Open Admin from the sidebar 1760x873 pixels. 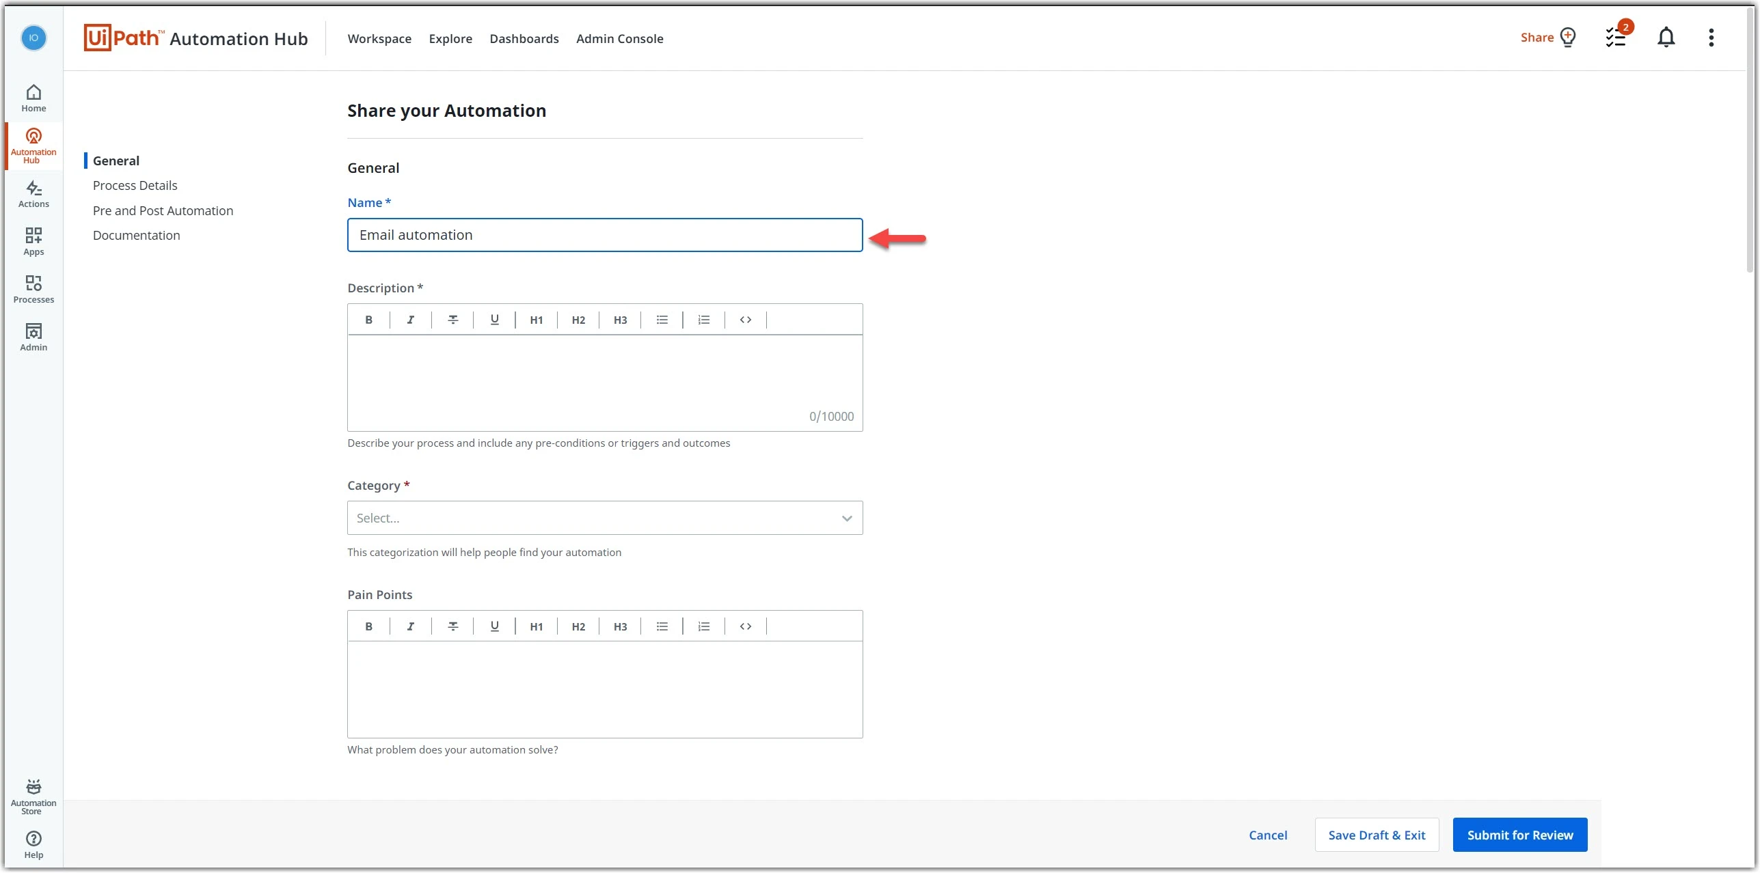pyautogui.click(x=33, y=337)
